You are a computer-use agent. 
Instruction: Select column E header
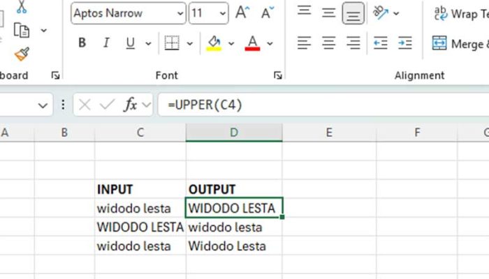(329, 133)
